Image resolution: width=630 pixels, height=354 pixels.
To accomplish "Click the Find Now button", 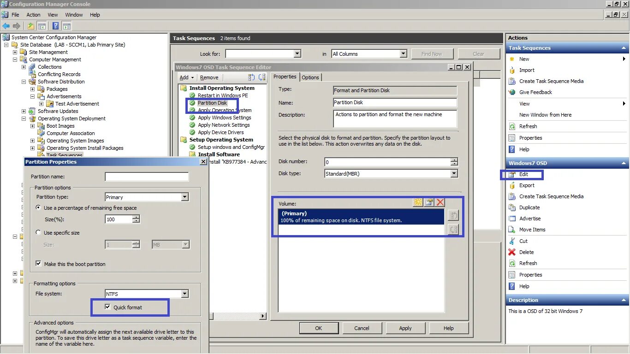I will (432, 54).
